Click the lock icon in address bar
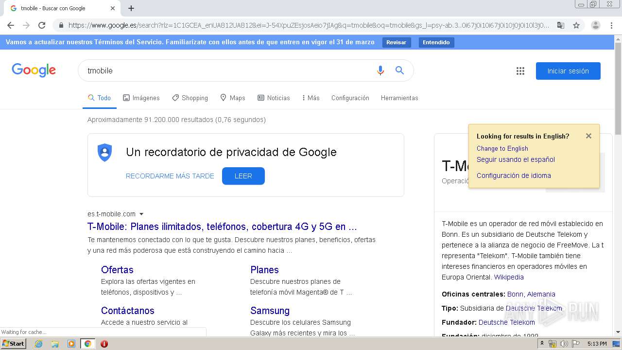Image resolution: width=622 pixels, height=350 pixels. point(61,25)
